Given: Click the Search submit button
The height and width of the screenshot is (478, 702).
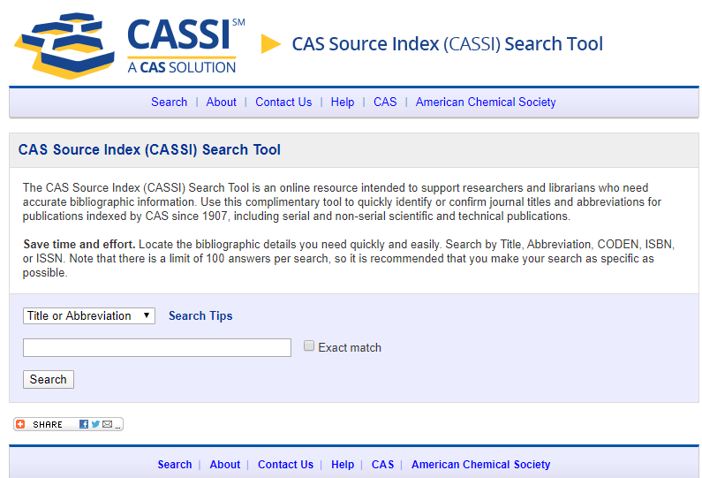Looking at the screenshot, I should point(49,379).
